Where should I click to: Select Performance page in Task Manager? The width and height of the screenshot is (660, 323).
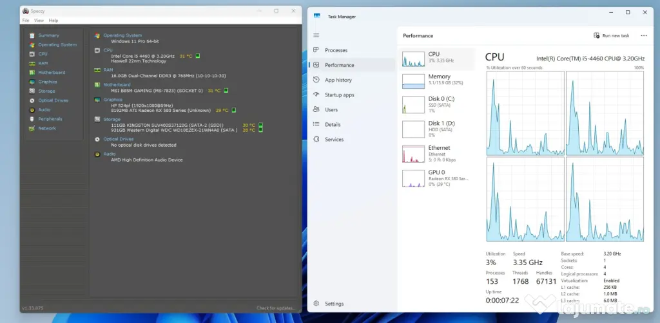coord(351,65)
